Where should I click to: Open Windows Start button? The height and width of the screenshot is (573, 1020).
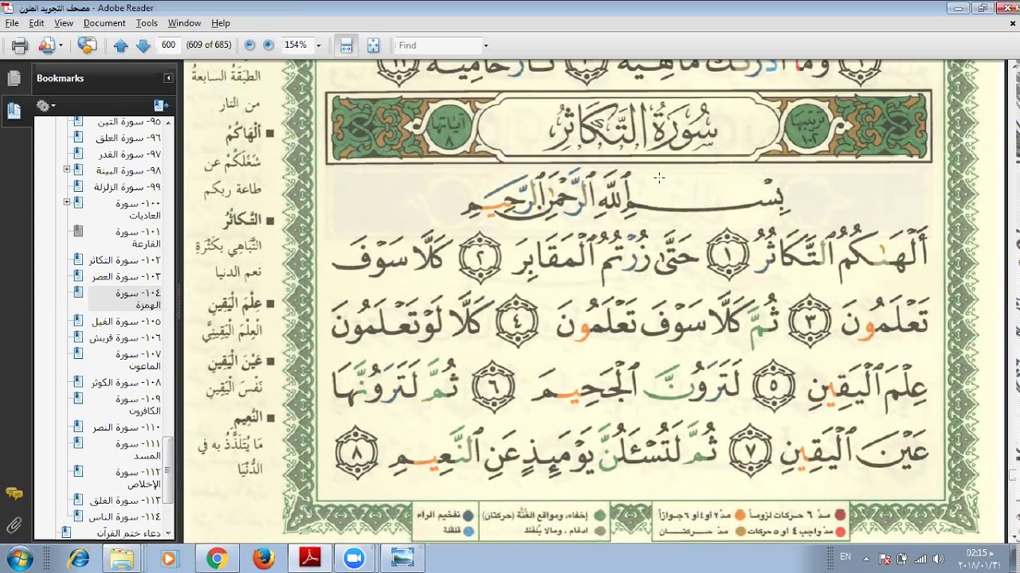19,559
